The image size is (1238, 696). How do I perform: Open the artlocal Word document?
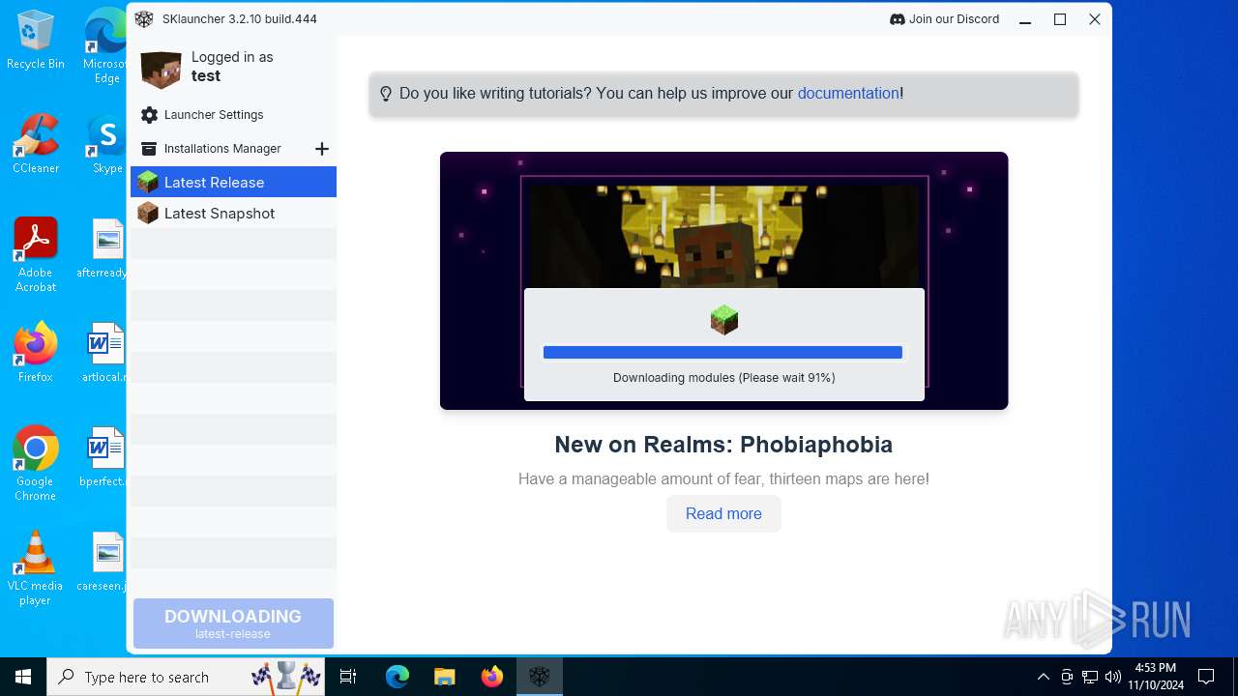[104, 353]
